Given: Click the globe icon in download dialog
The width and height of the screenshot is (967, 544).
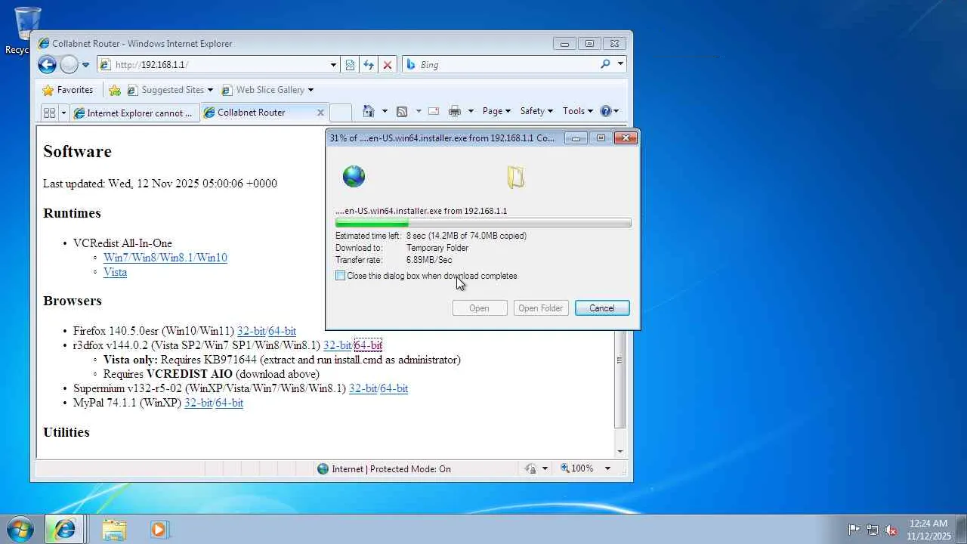Looking at the screenshot, I should click(354, 176).
